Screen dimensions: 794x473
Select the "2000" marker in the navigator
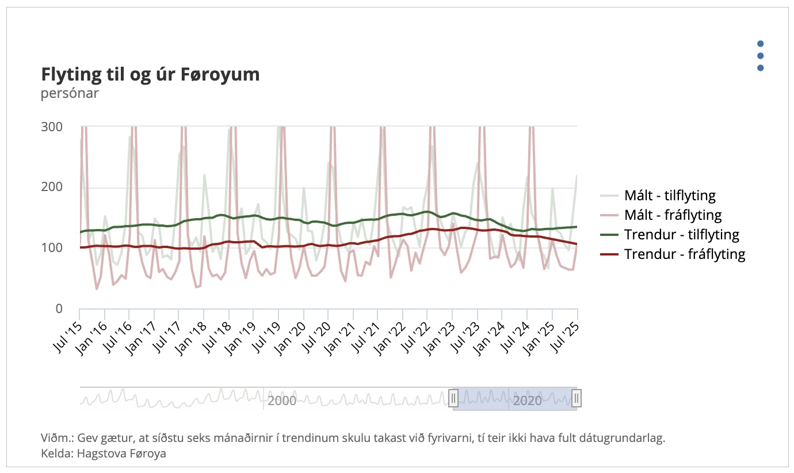click(281, 400)
